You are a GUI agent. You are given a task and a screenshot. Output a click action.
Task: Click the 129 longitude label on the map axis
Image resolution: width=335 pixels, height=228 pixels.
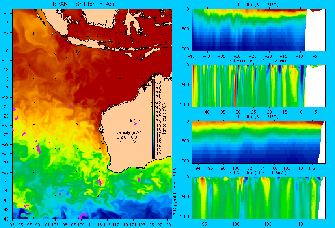(x=168, y=225)
